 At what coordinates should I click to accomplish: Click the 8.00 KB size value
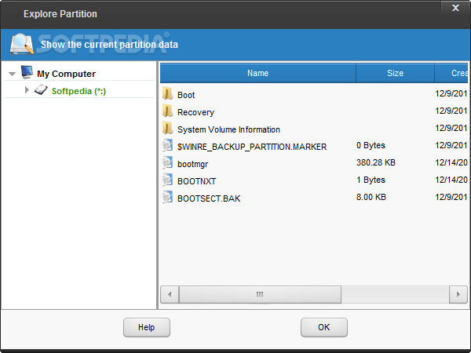[371, 197]
